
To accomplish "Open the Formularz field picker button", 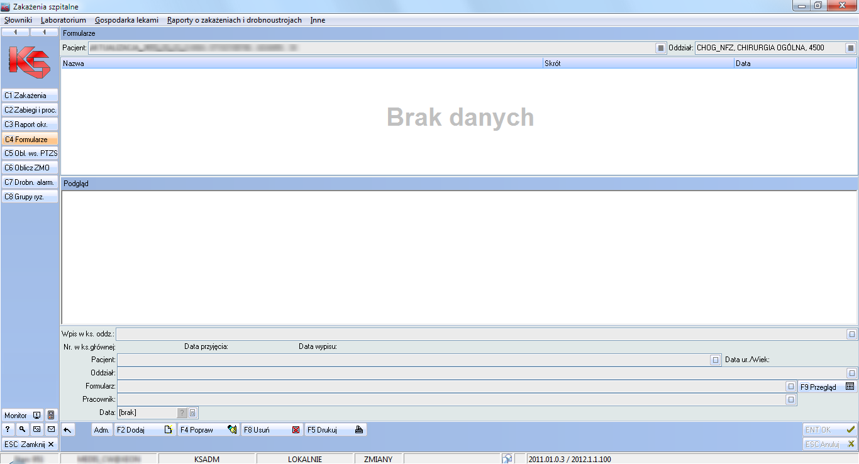I will [x=790, y=387].
